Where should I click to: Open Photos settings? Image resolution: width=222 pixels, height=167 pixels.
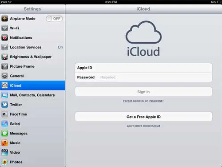point(32,162)
